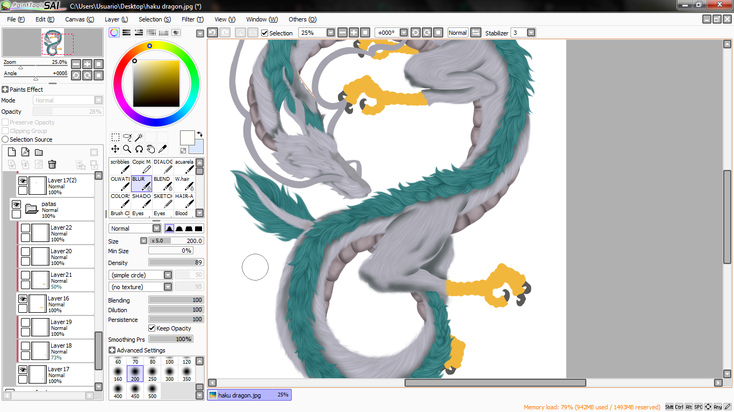Viewport: 734px width, 412px height.
Task: Choose the BLUR brush preset
Action: 141,183
